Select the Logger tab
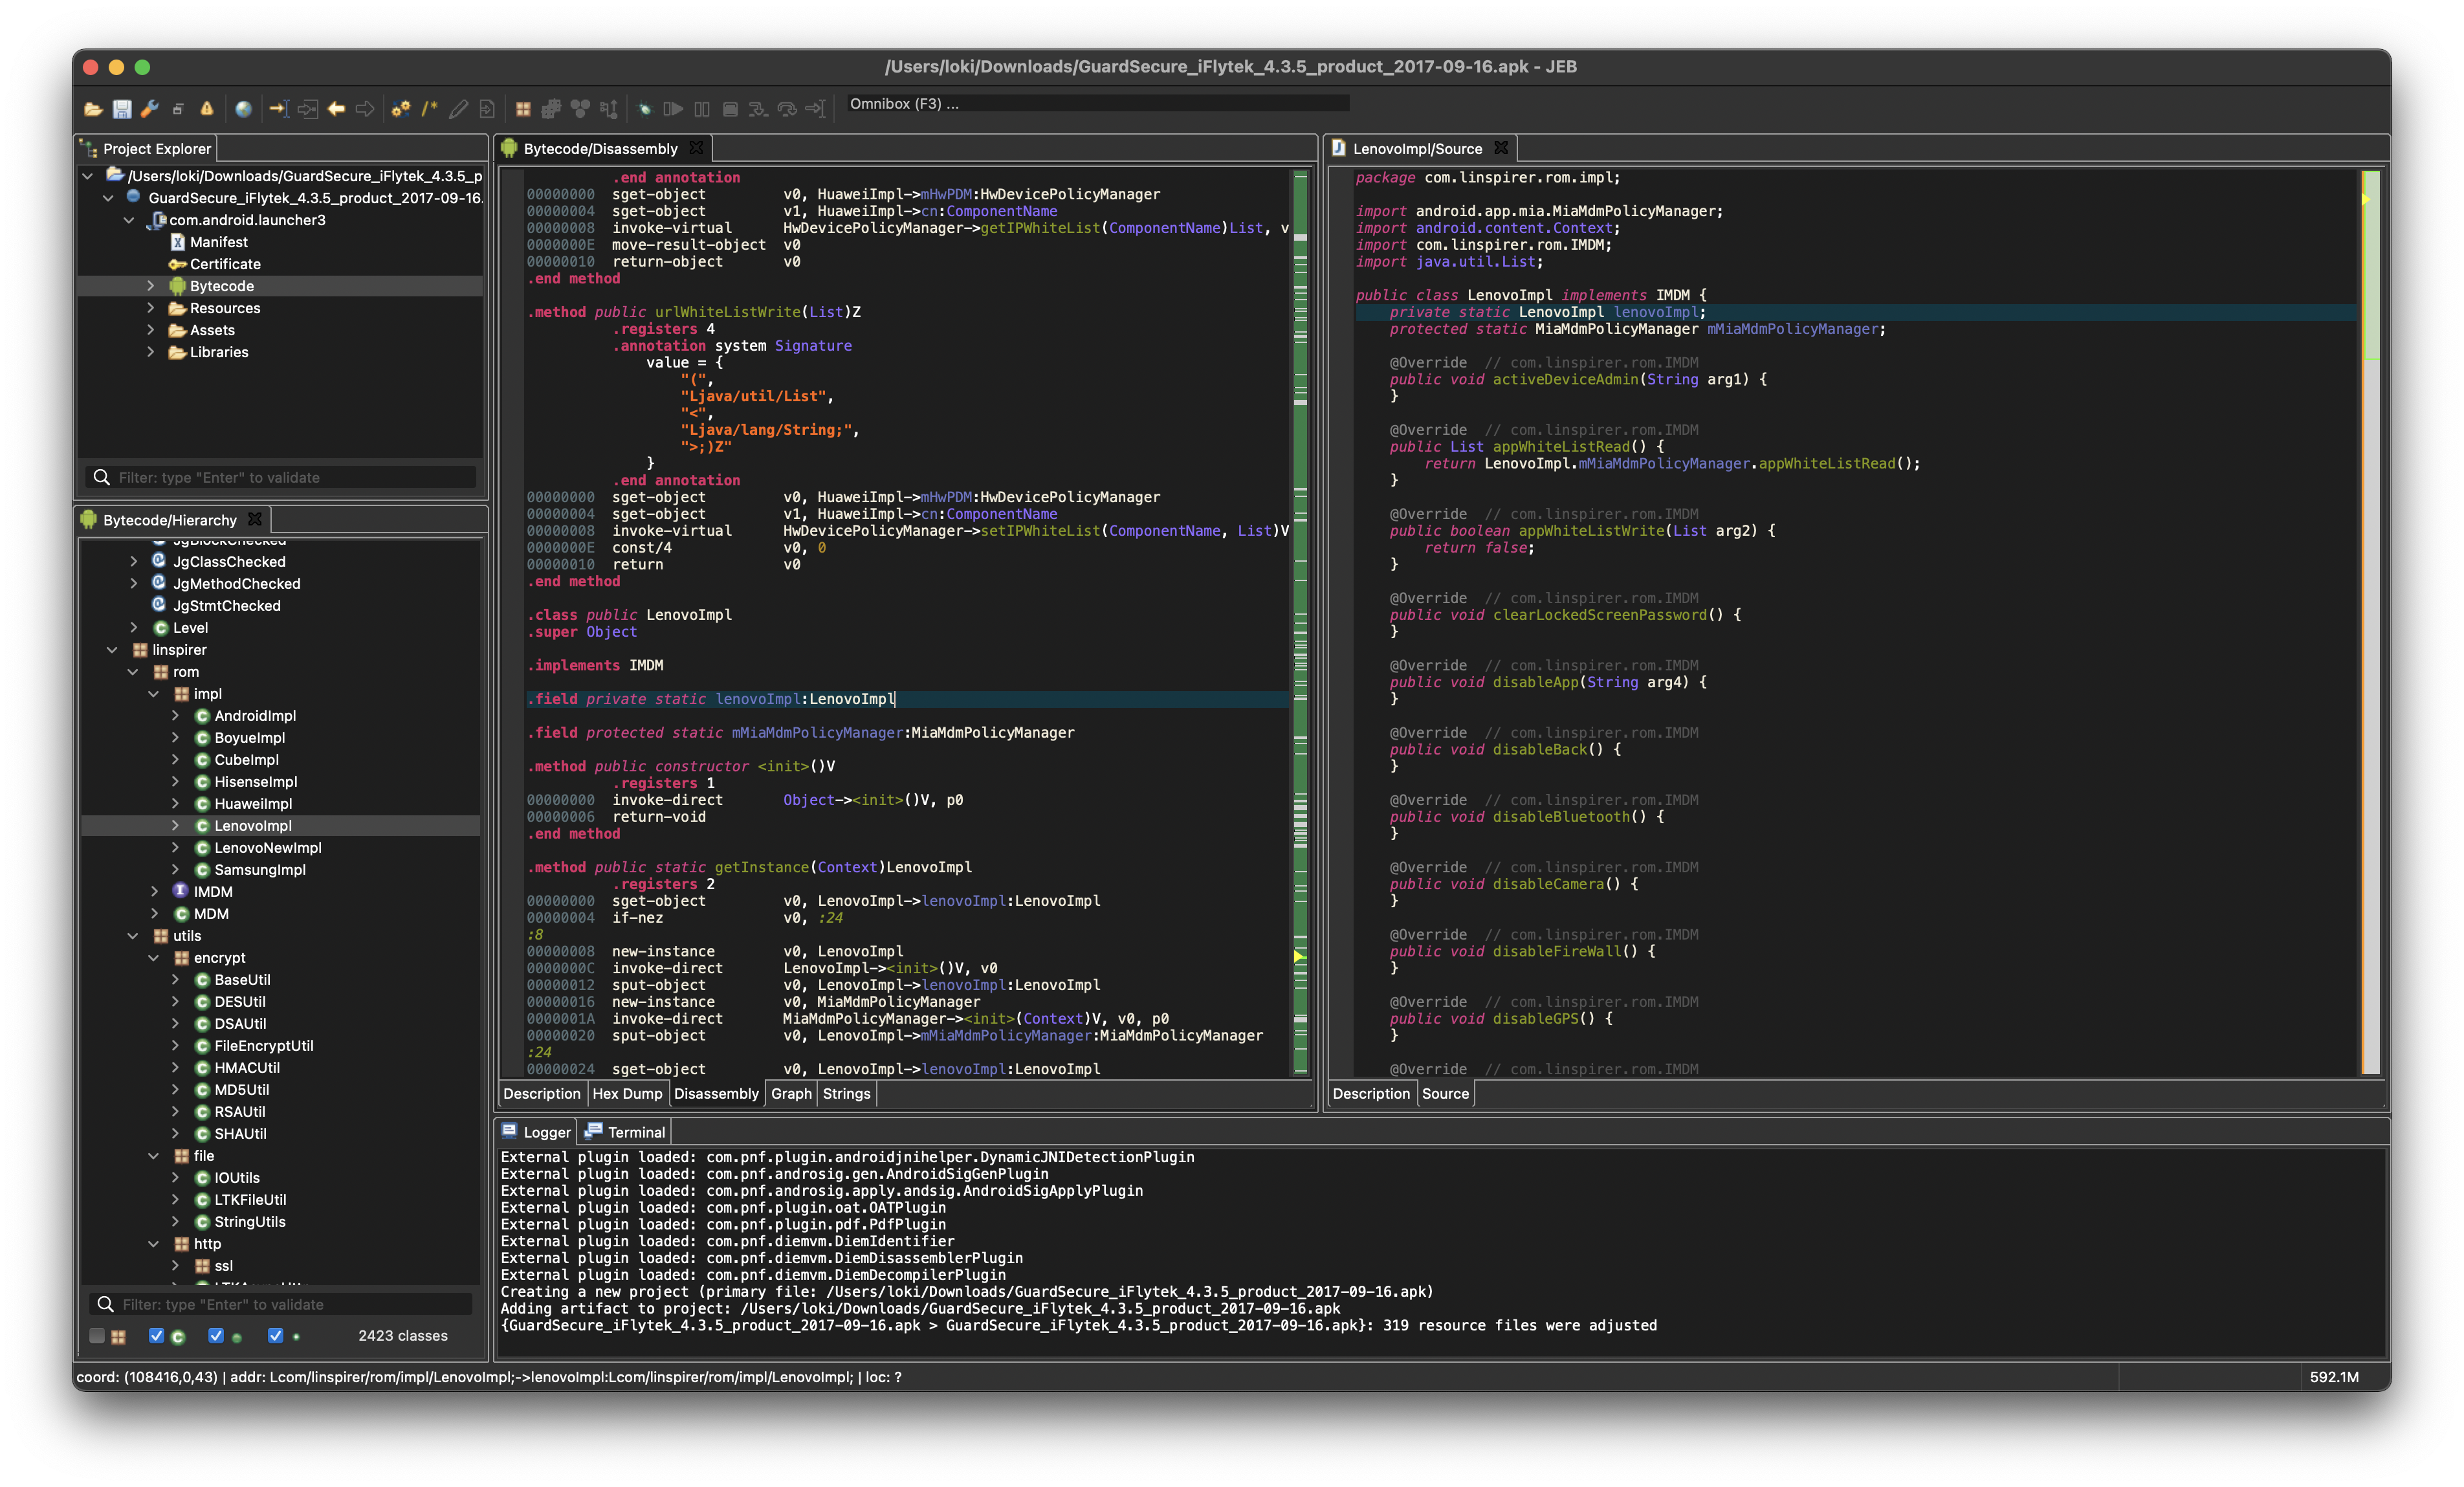Viewport: 2464px width, 1487px height. tap(536, 1132)
